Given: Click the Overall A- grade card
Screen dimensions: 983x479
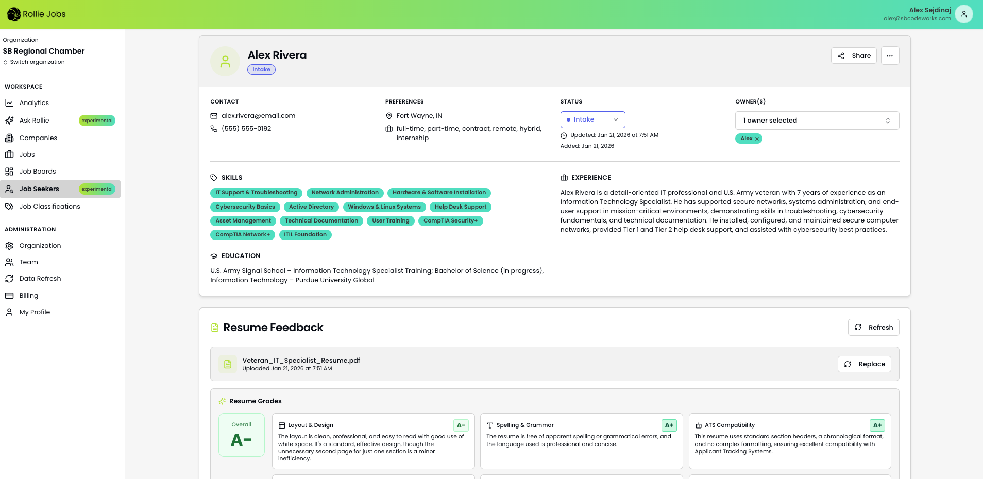Looking at the screenshot, I should [x=241, y=435].
